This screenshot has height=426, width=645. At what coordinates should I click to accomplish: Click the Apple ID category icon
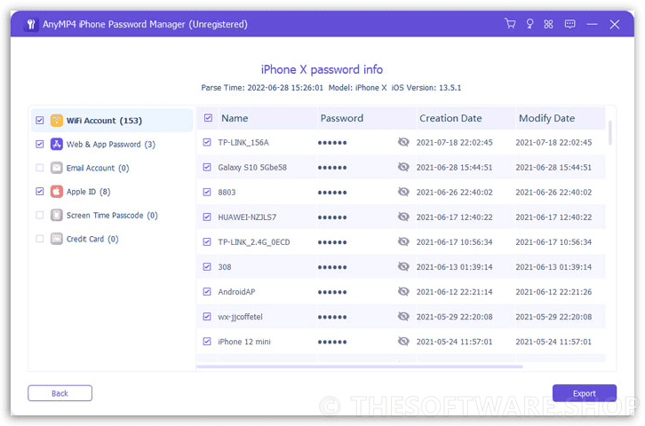tap(56, 192)
